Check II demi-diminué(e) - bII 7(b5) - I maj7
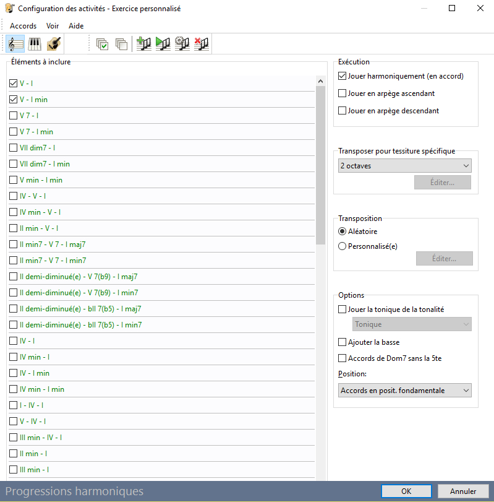This screenshot has width=494, height=502. pos(13,309)
